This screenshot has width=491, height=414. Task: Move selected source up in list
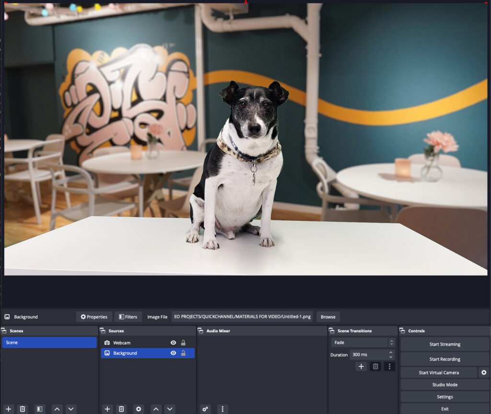156,409
